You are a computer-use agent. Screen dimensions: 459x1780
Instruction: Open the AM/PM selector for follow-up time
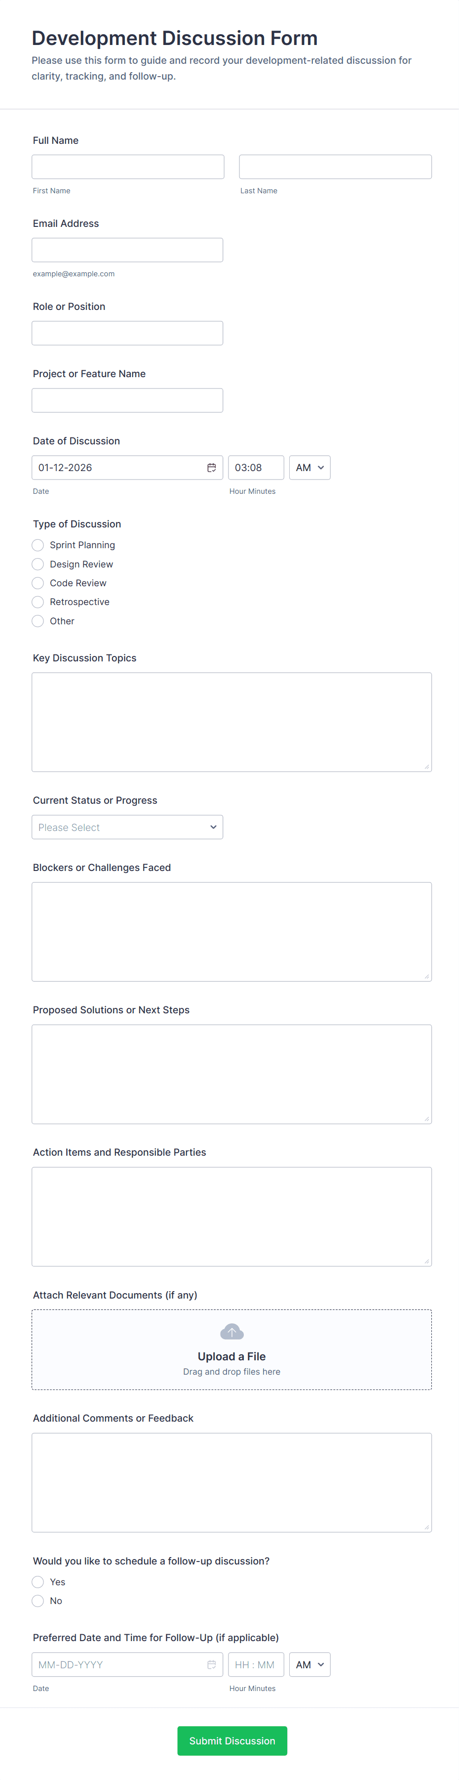pyautogui.click(x=309, y=1665)
